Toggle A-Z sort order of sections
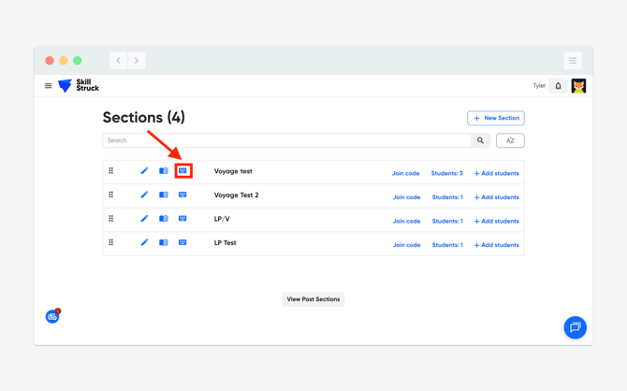This screenshot has height=391, width=627. (x=510, y=140)
